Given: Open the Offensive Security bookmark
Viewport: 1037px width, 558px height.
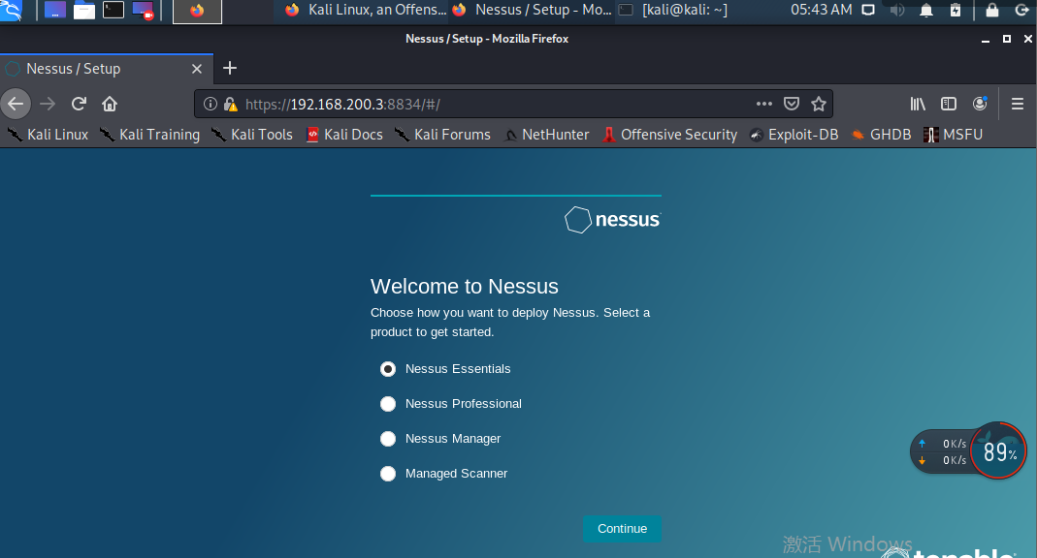Looking at the screenshot, I should (670, 135).
